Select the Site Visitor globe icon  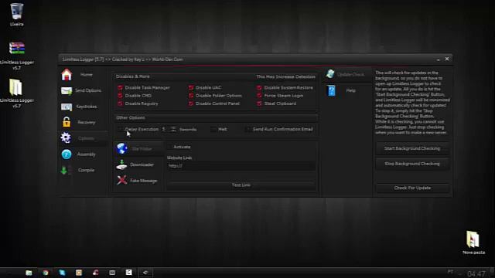(122, 148)
